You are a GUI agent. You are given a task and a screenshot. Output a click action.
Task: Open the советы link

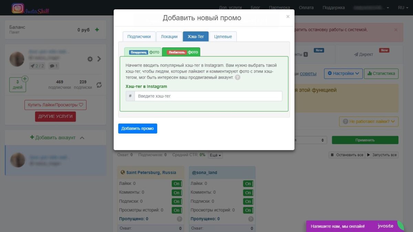point(308,74)
